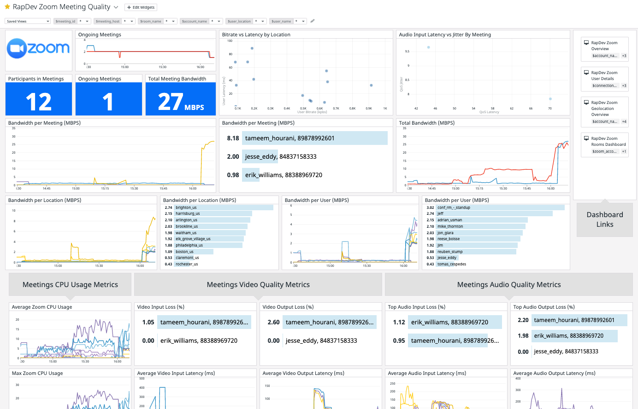Select adrian_usman in Bandwidth per User list
The height and width of the screenshot is (409, 638).
pos(496,220)
